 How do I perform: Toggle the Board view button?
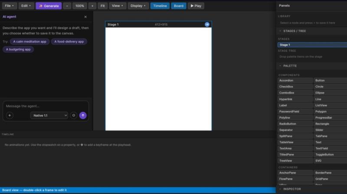(178, 6)
